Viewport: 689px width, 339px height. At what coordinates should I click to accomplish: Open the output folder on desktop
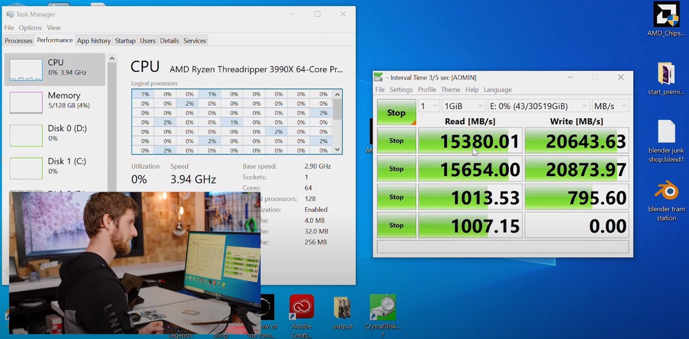[342, 309]
